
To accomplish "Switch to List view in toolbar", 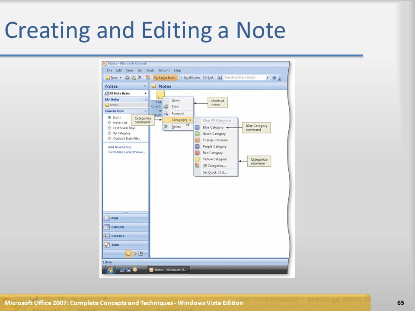I will pyautogui.click(x=208, y=77).
